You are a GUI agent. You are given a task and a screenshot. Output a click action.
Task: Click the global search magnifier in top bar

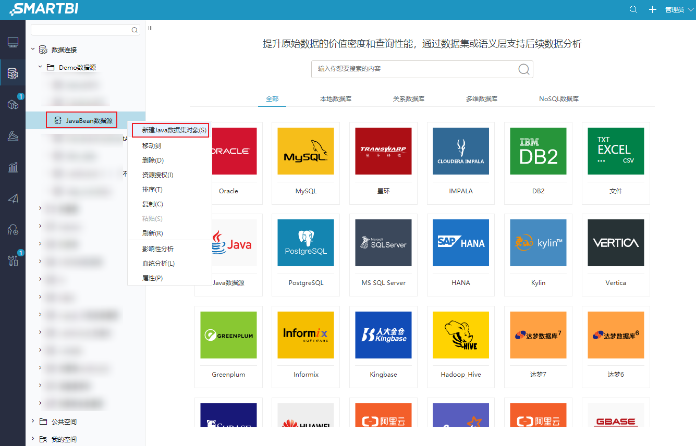tap(633, 9)
